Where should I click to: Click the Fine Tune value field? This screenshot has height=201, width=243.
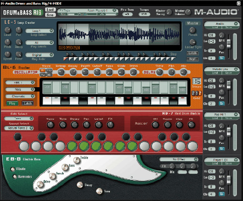(x=127, y=15)
